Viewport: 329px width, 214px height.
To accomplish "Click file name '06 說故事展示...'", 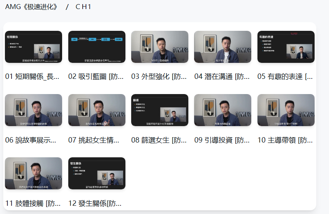I will point(30,140).
